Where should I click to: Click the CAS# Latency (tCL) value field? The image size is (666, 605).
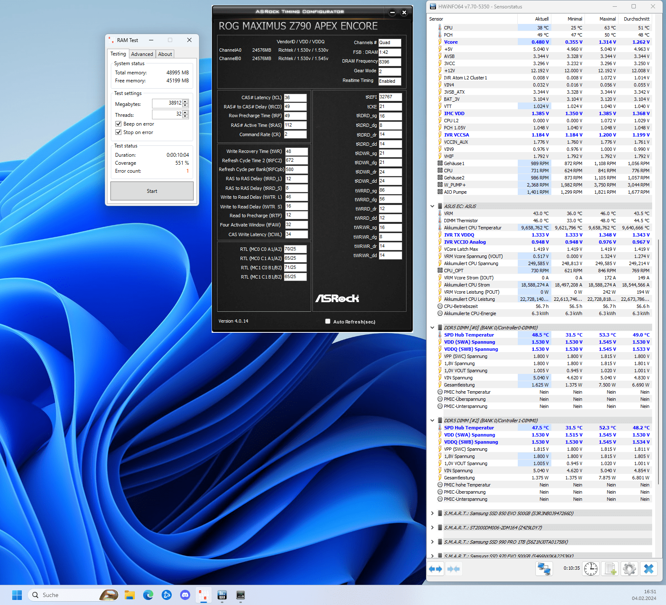[x=295, y=97]
